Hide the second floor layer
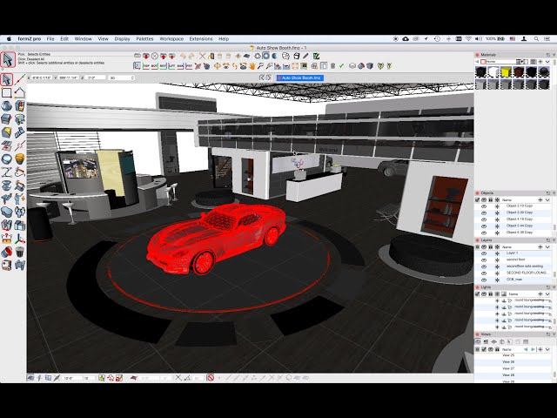The height and width of the screenshot is (418, 557). (x=484, y=260)
